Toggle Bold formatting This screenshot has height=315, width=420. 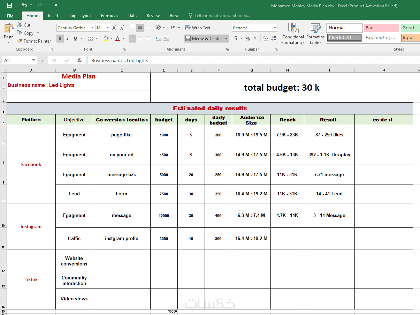point(60,38)
